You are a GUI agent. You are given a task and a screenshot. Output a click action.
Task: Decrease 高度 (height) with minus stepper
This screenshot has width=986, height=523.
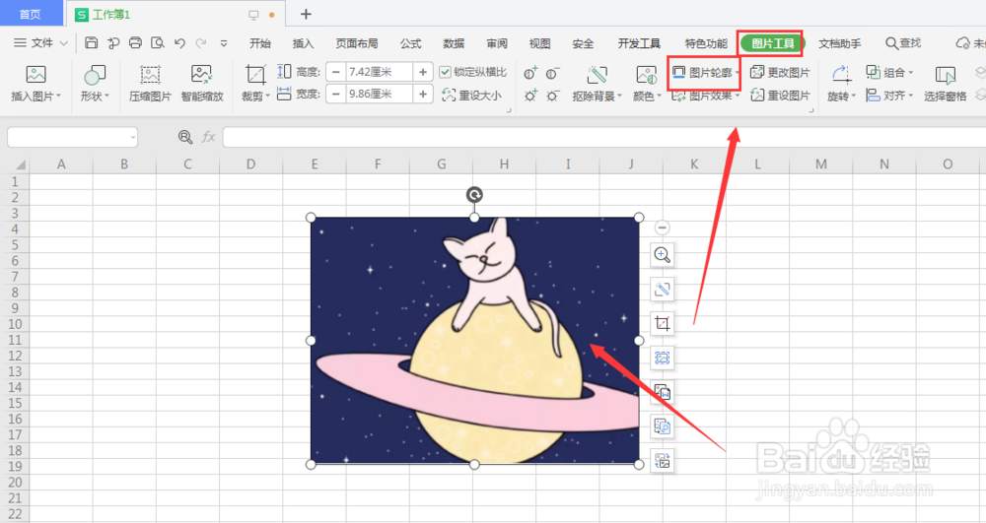[336, 72]
